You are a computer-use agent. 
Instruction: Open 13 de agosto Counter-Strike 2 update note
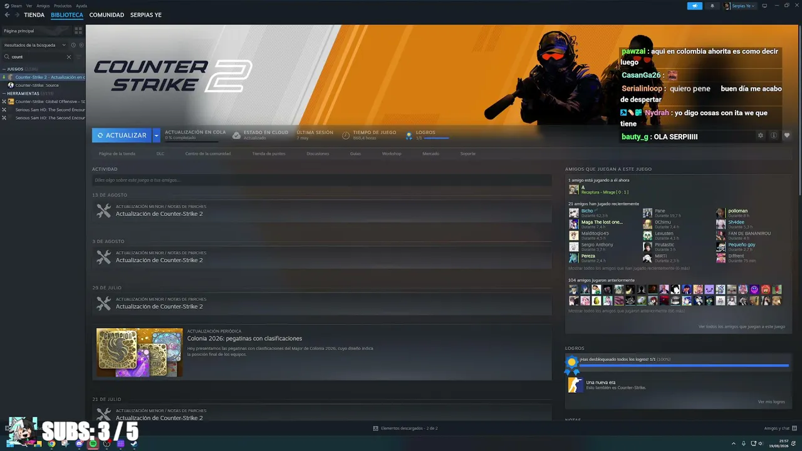(321, 211)
